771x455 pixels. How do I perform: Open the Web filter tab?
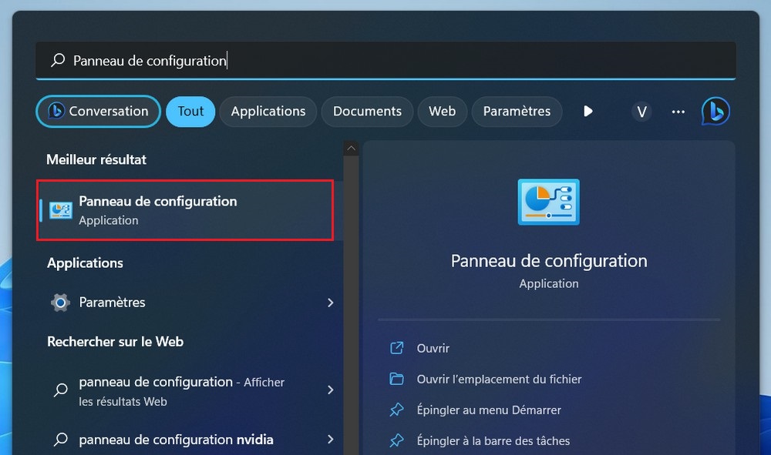click(442, 112)
